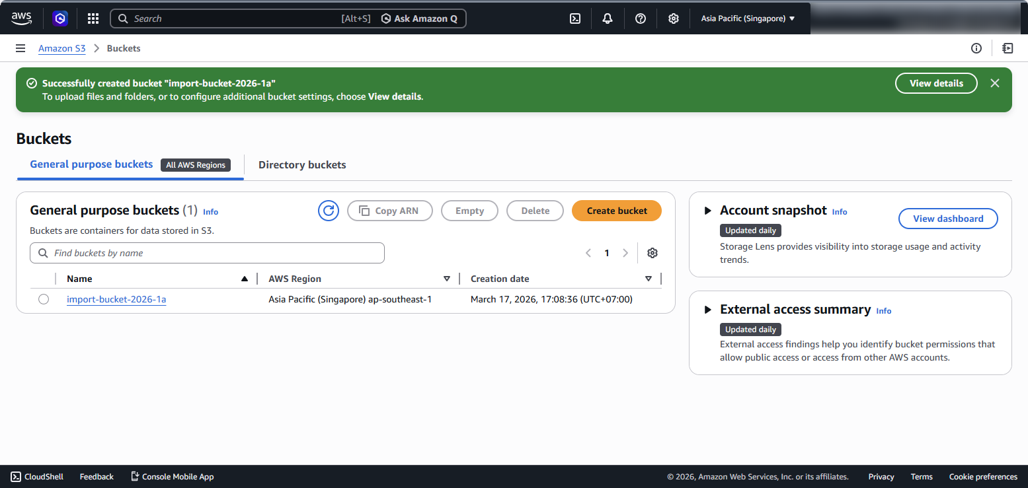Focus the Find buckets by name field
This screenshot has width=1028, height=488.
click(207, 253)
